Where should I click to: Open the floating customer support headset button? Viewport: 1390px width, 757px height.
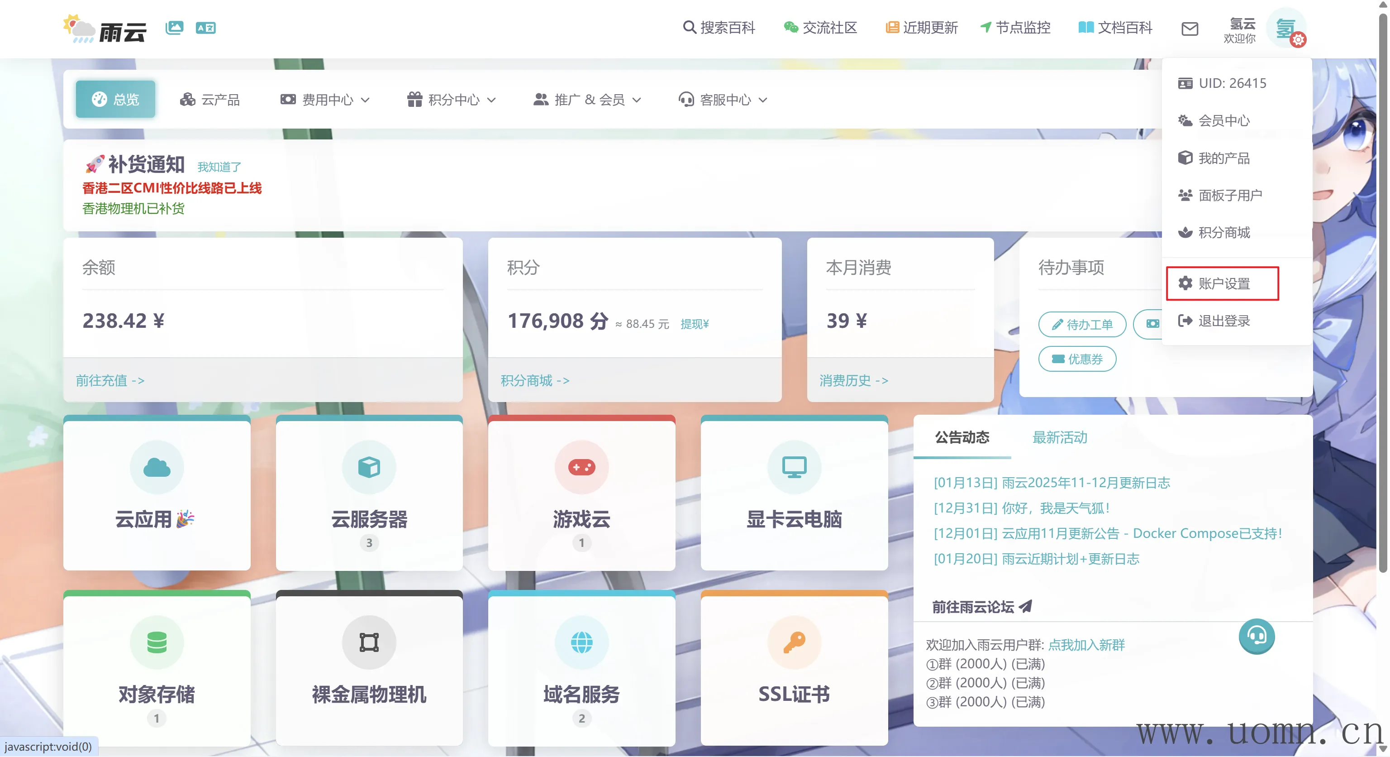[x=1256, y=636]
